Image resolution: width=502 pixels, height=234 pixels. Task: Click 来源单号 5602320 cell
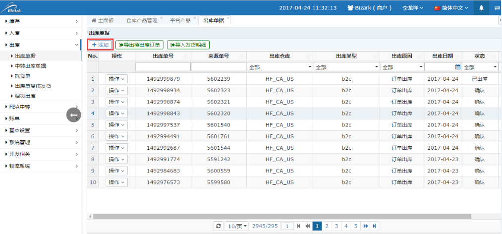(x=219, y=114)
